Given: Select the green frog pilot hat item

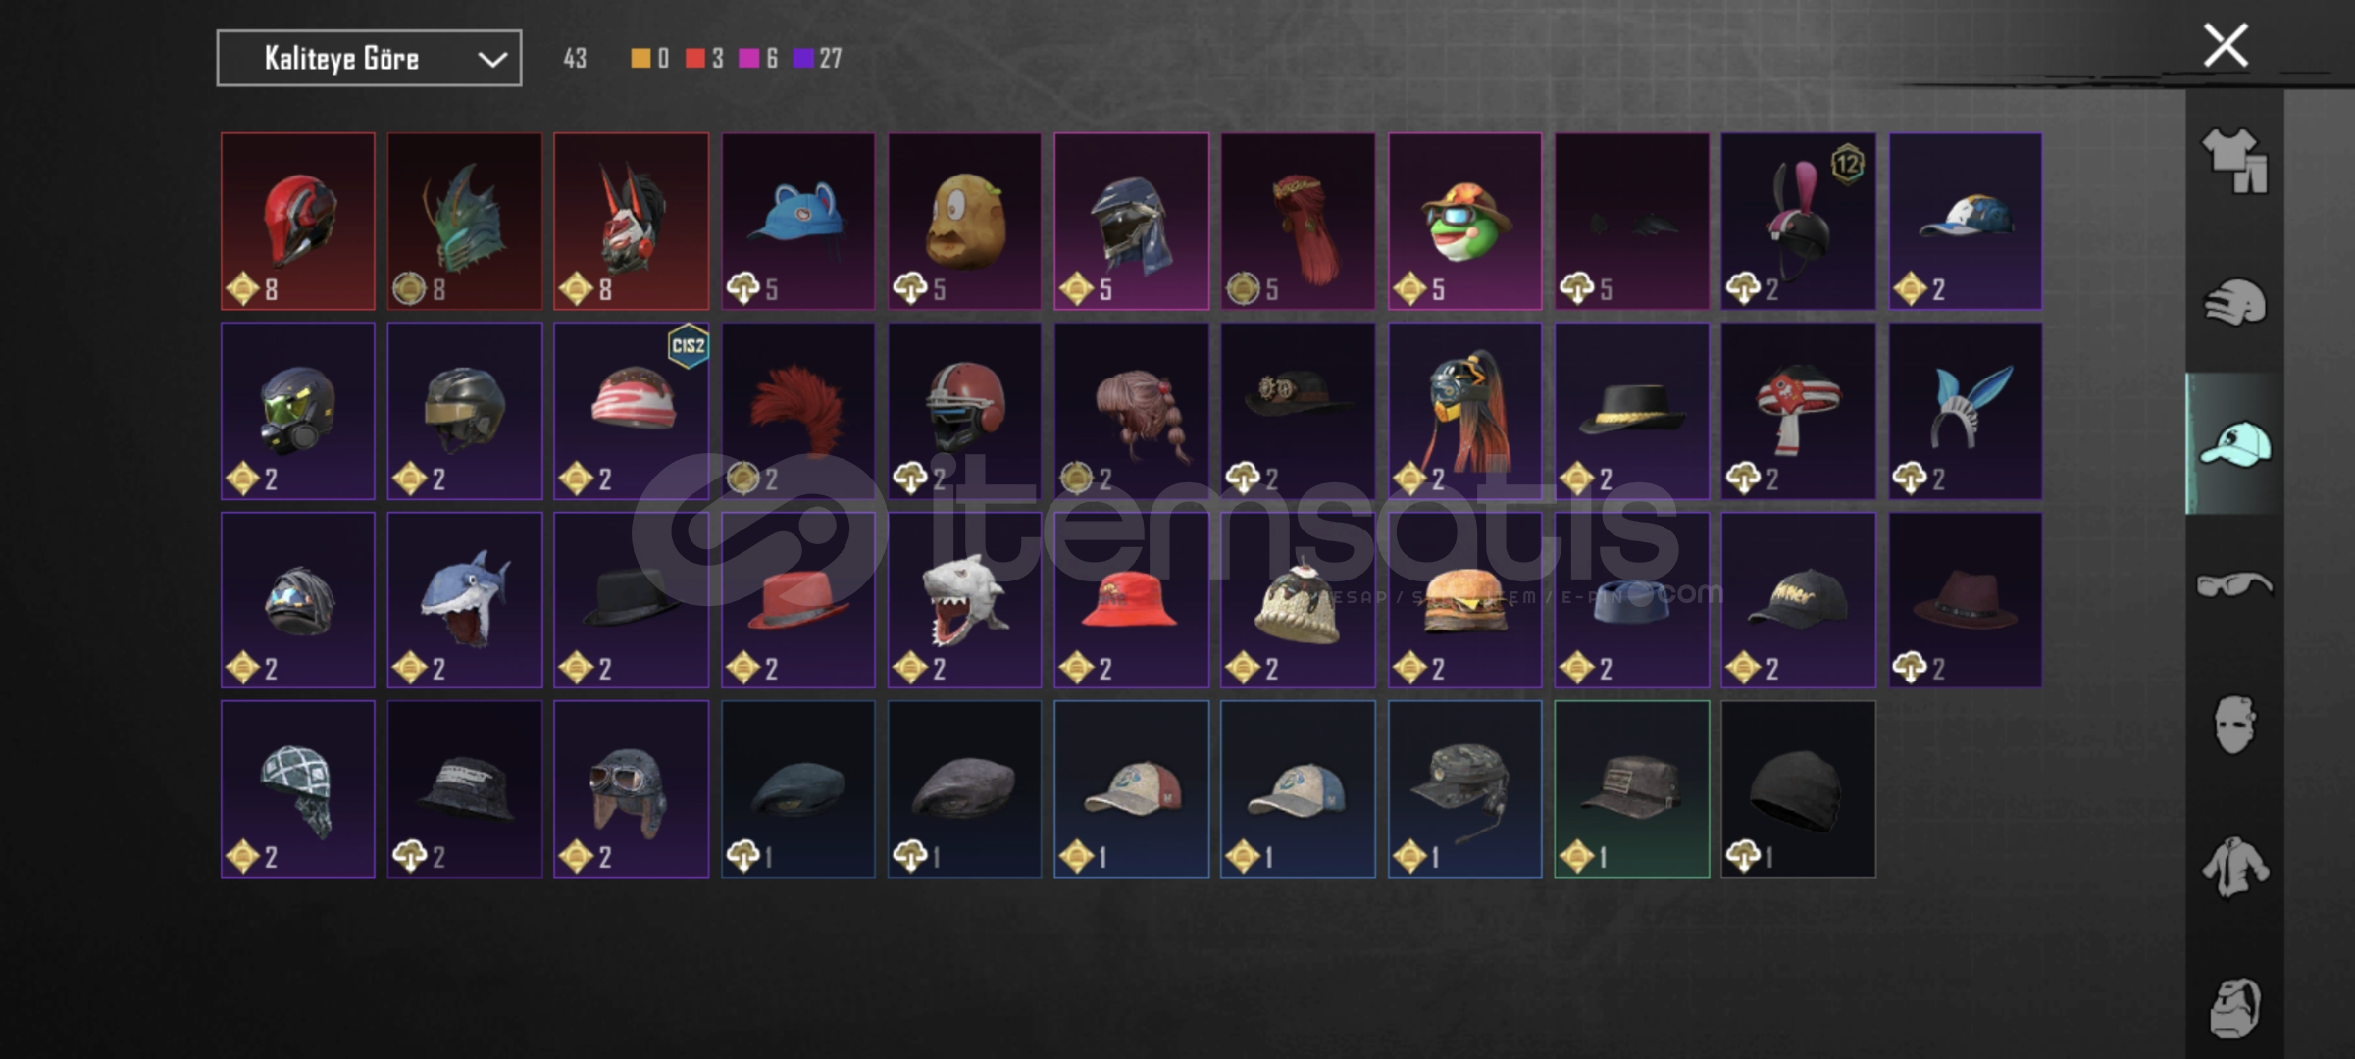Looking at the screenshot, I should pos(1464,222).
